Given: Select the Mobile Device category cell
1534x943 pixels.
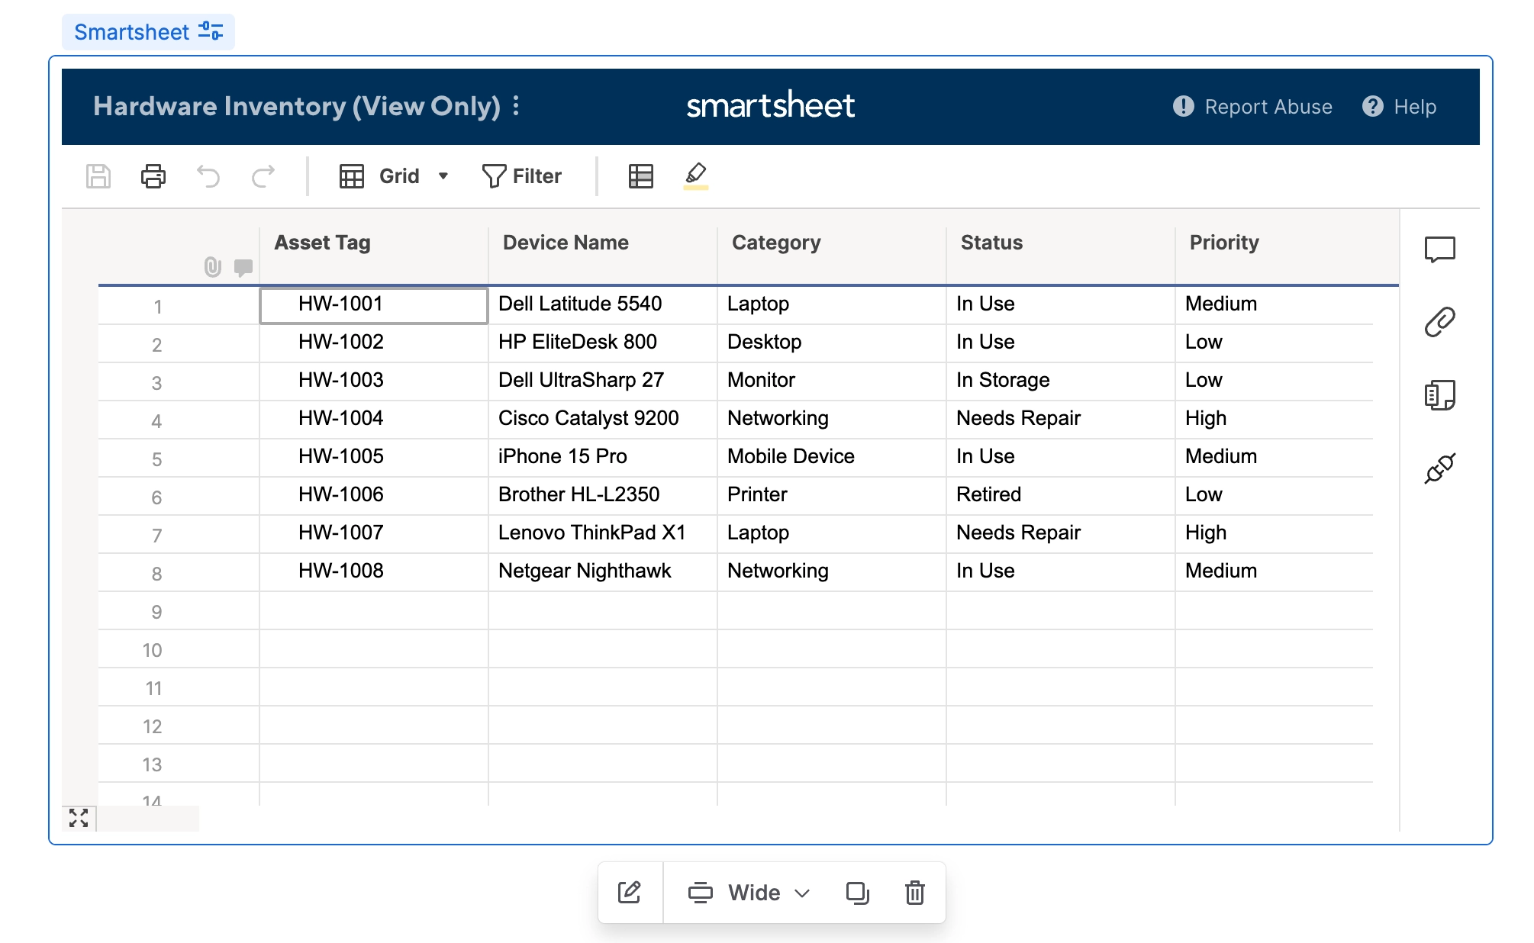Looking at the screenshot, I should click(x=832, y=458).
